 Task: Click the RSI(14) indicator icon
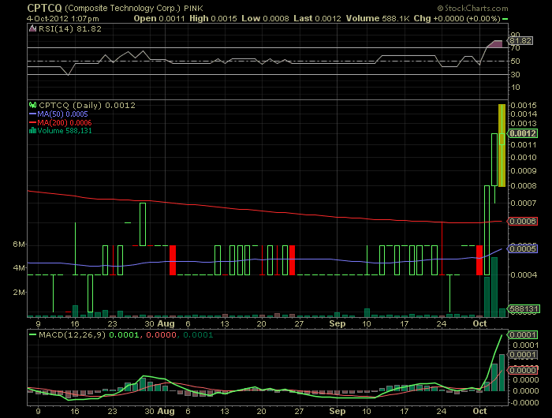[33, 29]
